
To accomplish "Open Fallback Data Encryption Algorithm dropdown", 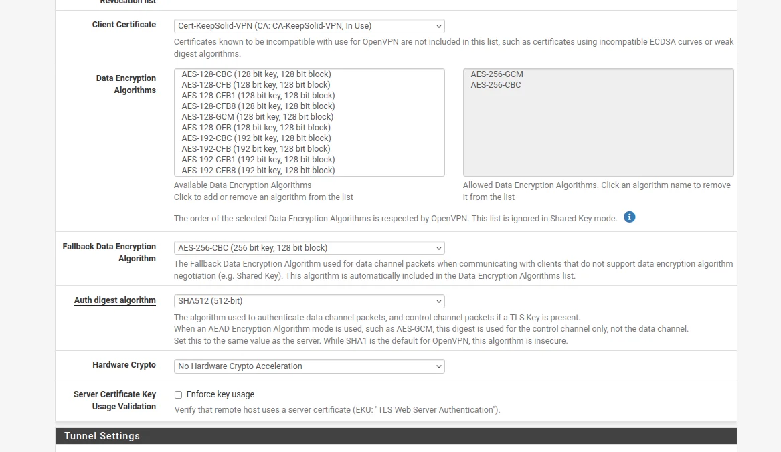I will click(x=309, y=248).
